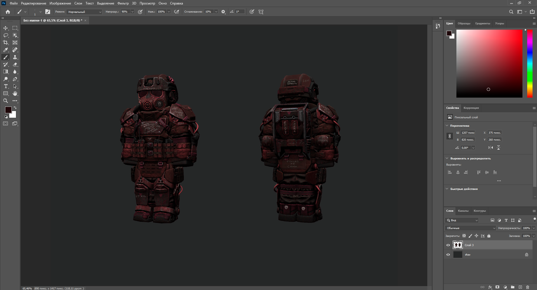Select the Path Selection tool
537x290 pixels.
(x=15, y=86)
